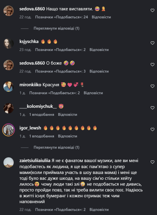Like ksjyschka's fire emoji comment
Viewport: 157px width, 215px height.
(x=152, y=43)
